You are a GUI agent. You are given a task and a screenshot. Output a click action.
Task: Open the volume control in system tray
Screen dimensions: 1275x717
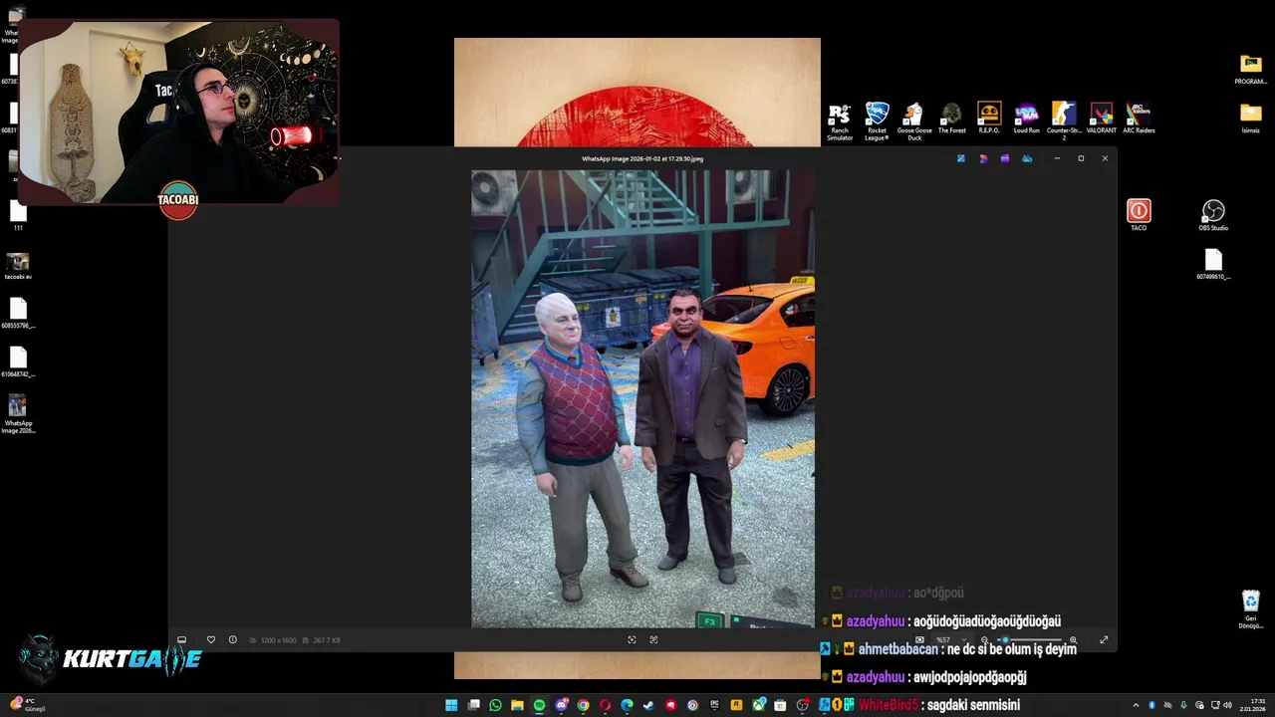click(1227, 705)
